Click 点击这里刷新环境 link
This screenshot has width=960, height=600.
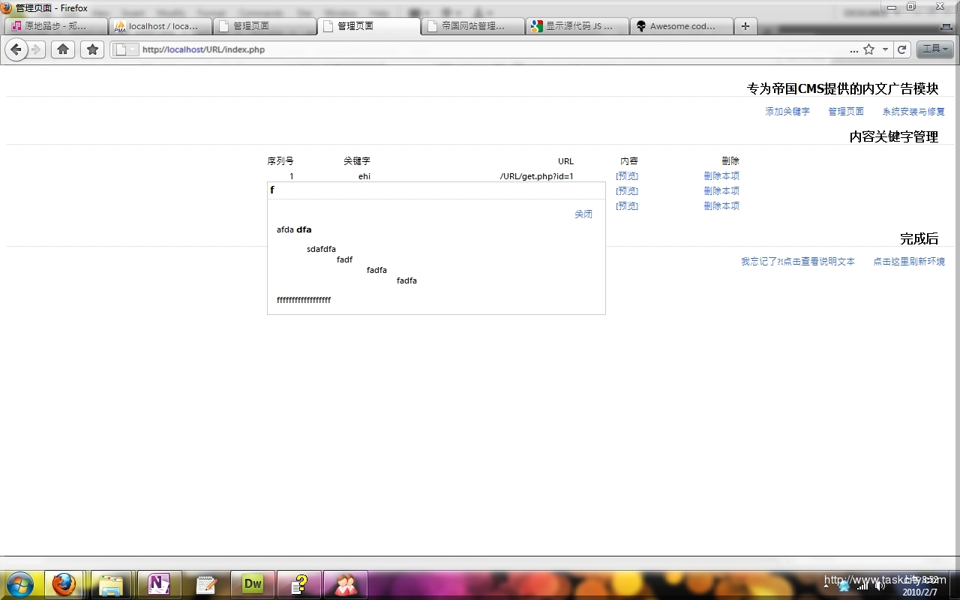click(x=909, y=262)
